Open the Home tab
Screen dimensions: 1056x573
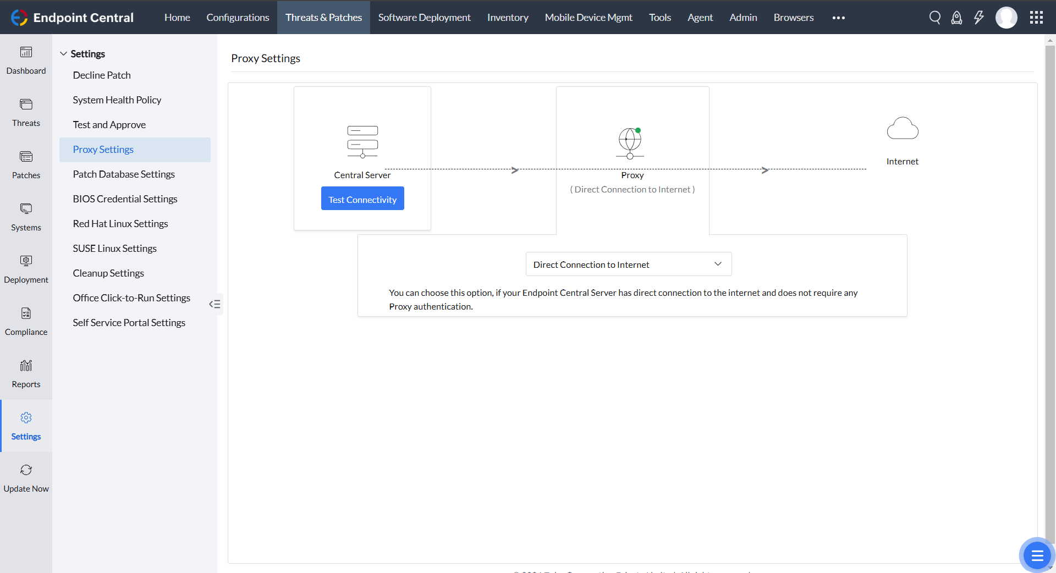(x=177, y=18)
